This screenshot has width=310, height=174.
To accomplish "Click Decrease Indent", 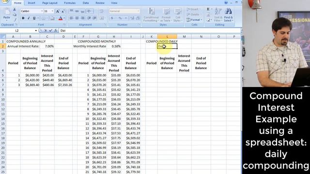I will [x=89, y=18].
